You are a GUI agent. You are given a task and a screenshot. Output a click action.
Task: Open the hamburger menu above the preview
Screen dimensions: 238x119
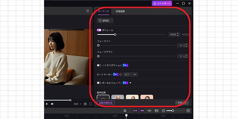[x=87, y=11]
